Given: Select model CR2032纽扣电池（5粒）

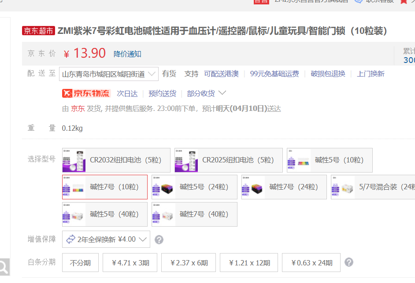Looking at the screenshot, I should (116, 160).
